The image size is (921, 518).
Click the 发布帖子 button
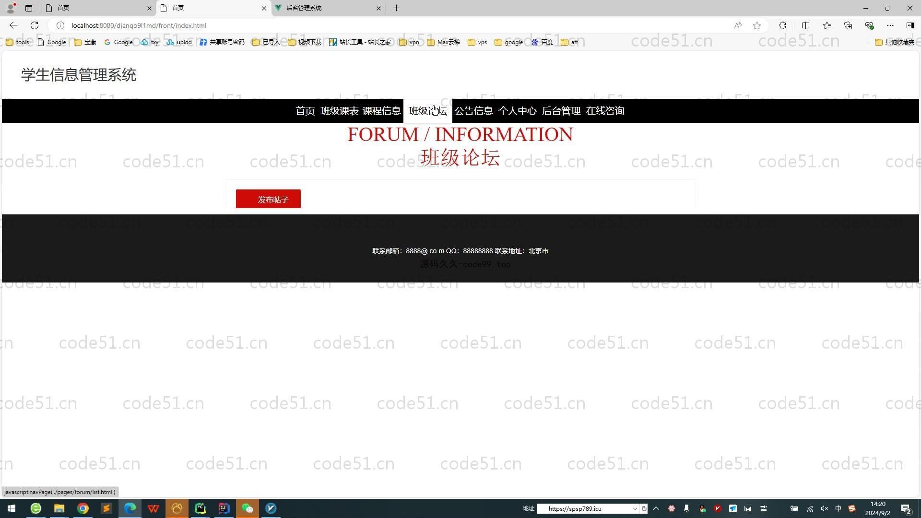[x=268, y=199]
